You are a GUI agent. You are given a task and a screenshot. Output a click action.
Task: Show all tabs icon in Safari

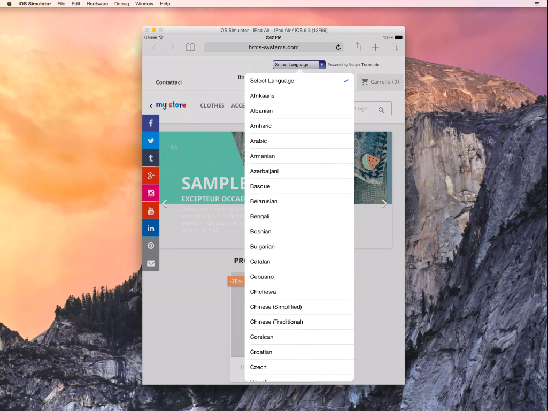point(394,47)
